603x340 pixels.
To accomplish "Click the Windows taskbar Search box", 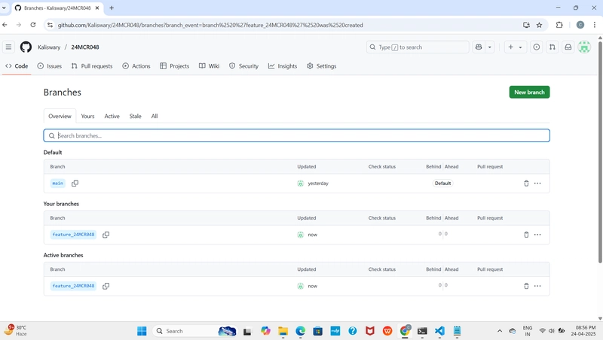I will tap(194, 331).
